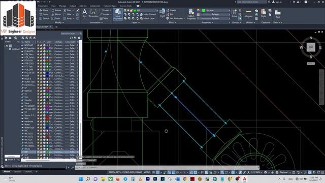Expand the Layers panel dropdown
The height and width of the screenshot is (183, 325).
136,22
